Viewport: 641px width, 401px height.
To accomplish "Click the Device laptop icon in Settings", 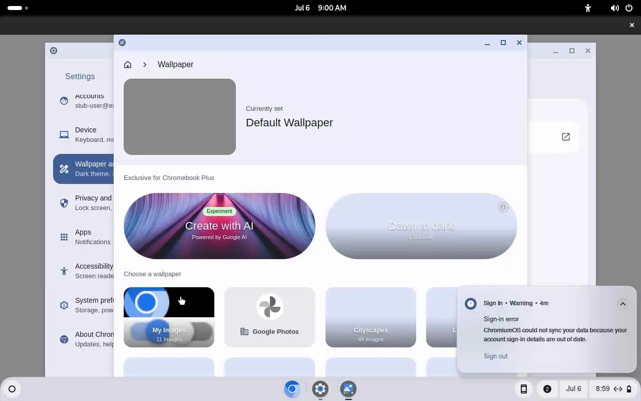I will [64, 135].
